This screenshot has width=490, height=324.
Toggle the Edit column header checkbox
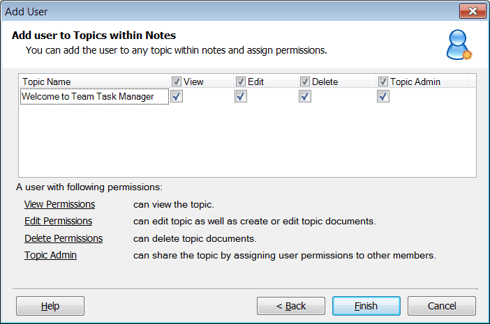[x=241, y=82]
